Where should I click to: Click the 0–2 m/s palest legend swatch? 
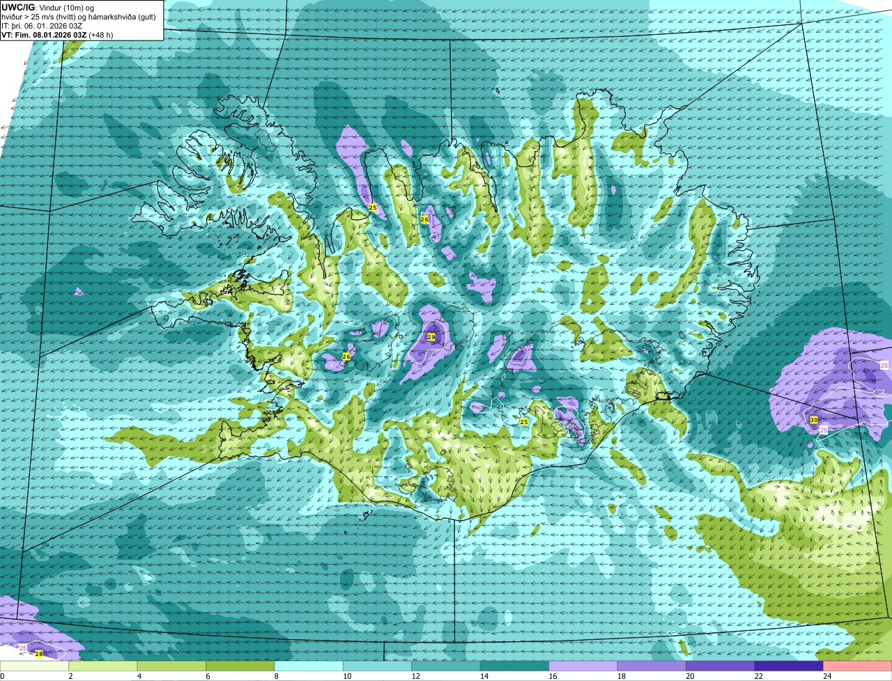pyautogui.click(x=35, y=666)
